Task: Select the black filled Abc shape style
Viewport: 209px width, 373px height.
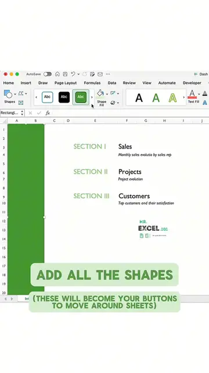Action: pos(64,97)
